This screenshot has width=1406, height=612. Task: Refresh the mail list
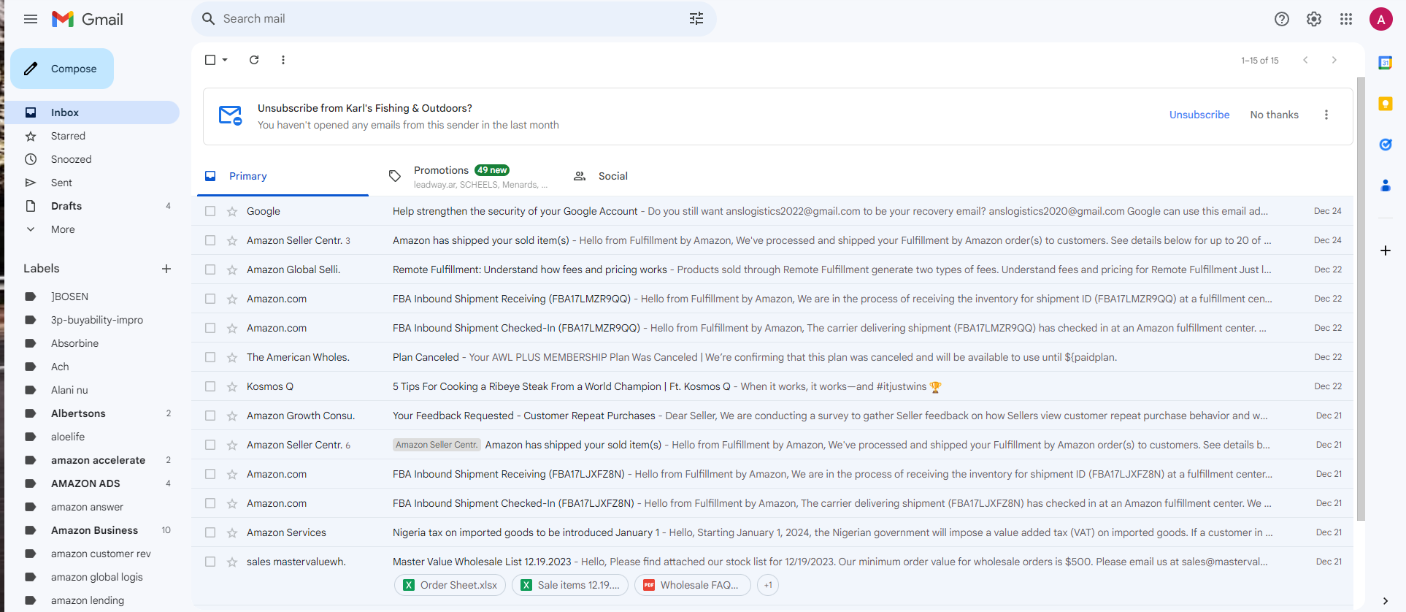coord(254,60)
